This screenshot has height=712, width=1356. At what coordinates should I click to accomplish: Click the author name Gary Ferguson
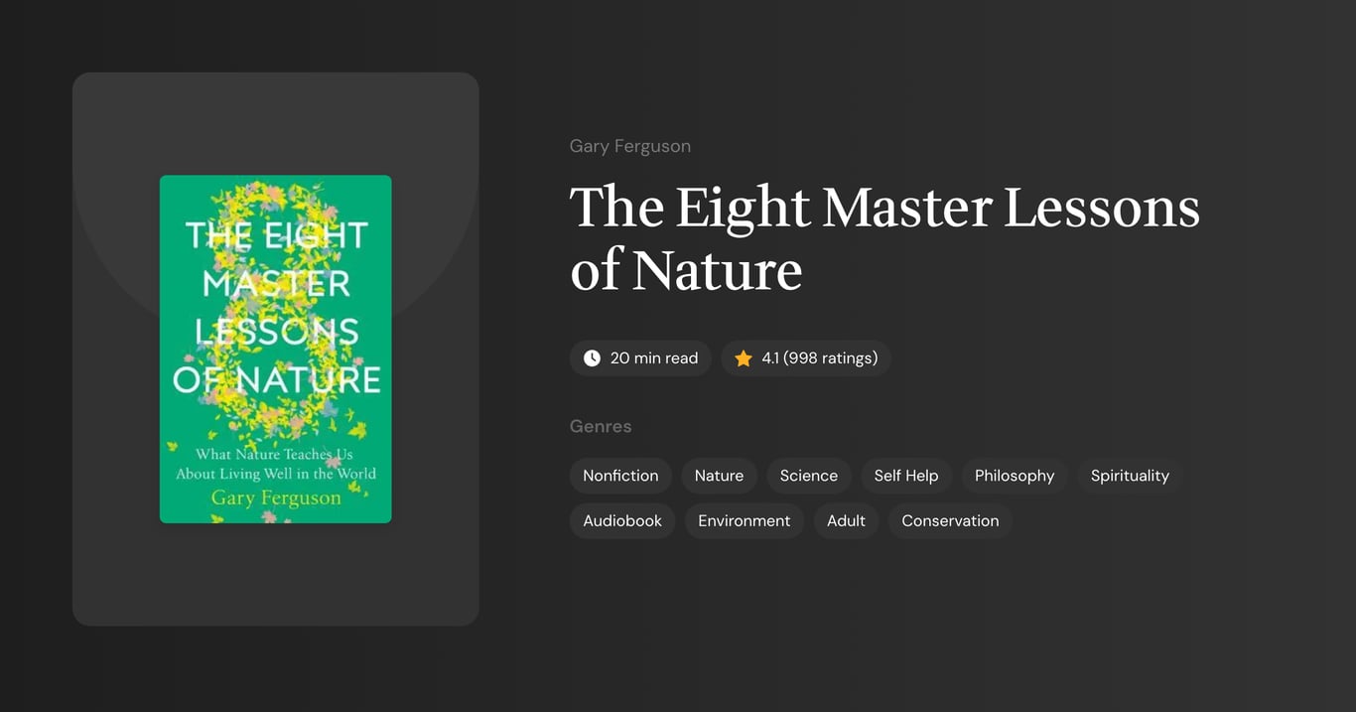click(629, 145)
